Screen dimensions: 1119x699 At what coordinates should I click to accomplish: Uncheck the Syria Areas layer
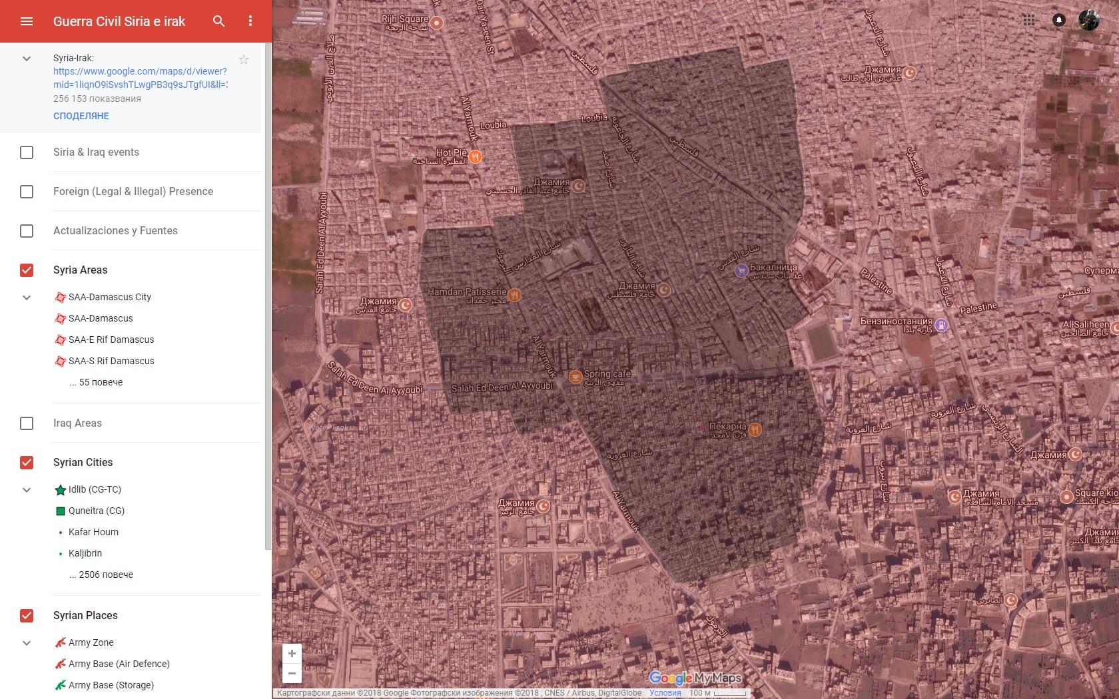[27, 270]
